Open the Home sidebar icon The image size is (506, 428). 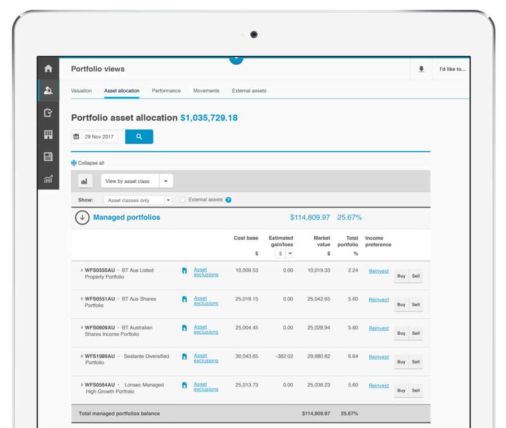pyautogui.click(x=48, y=67)
